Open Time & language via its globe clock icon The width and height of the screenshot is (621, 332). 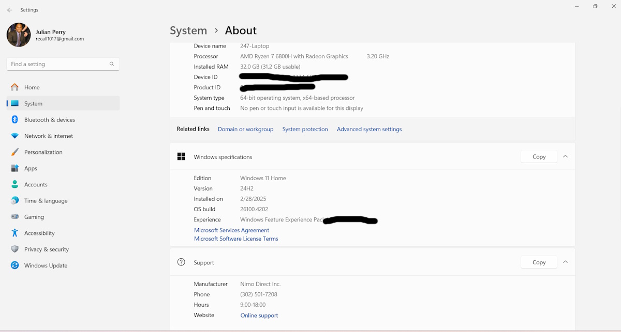pyautogui.click(x=14, y=201)
